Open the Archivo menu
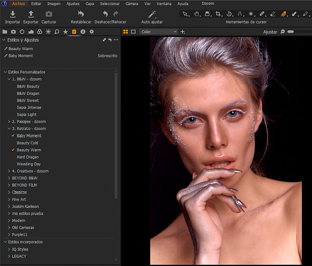 point(19,3)
